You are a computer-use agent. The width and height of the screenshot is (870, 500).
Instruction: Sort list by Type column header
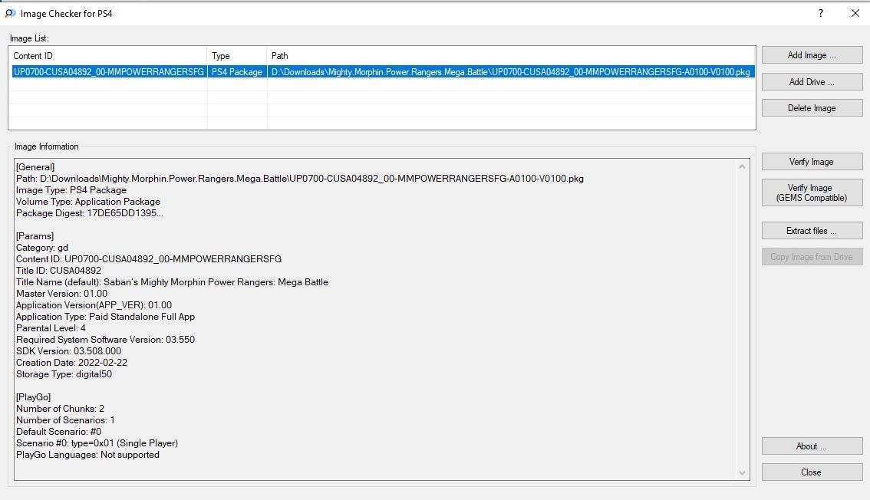pos(237,56)
